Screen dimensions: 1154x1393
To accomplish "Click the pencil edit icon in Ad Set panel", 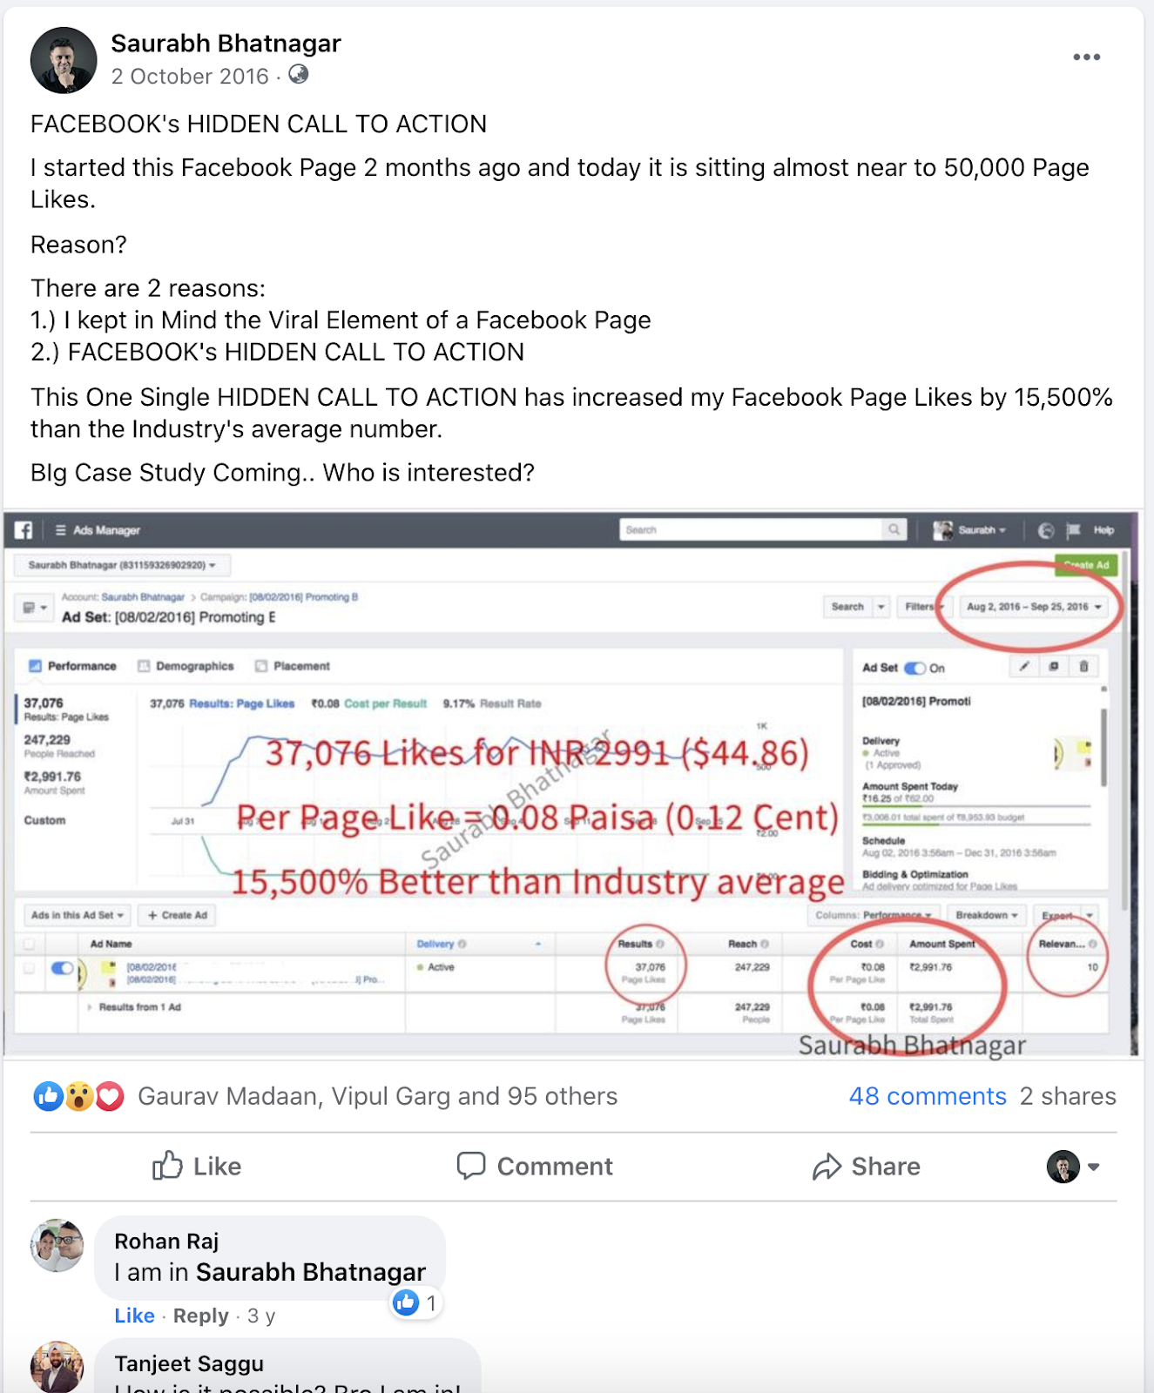I will click(1024, 667).
